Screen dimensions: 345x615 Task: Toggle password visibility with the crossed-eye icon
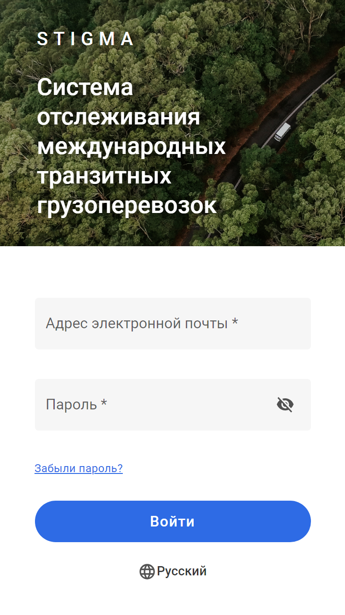click(285, 405)
